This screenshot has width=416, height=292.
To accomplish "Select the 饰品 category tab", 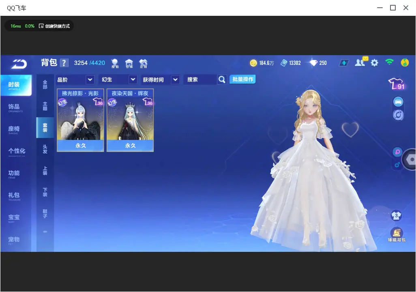I will click(16, 107).
